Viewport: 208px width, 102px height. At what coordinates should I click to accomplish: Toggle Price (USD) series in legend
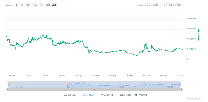87,95
